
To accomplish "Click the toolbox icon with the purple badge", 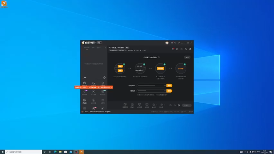I will coord(85,92).
